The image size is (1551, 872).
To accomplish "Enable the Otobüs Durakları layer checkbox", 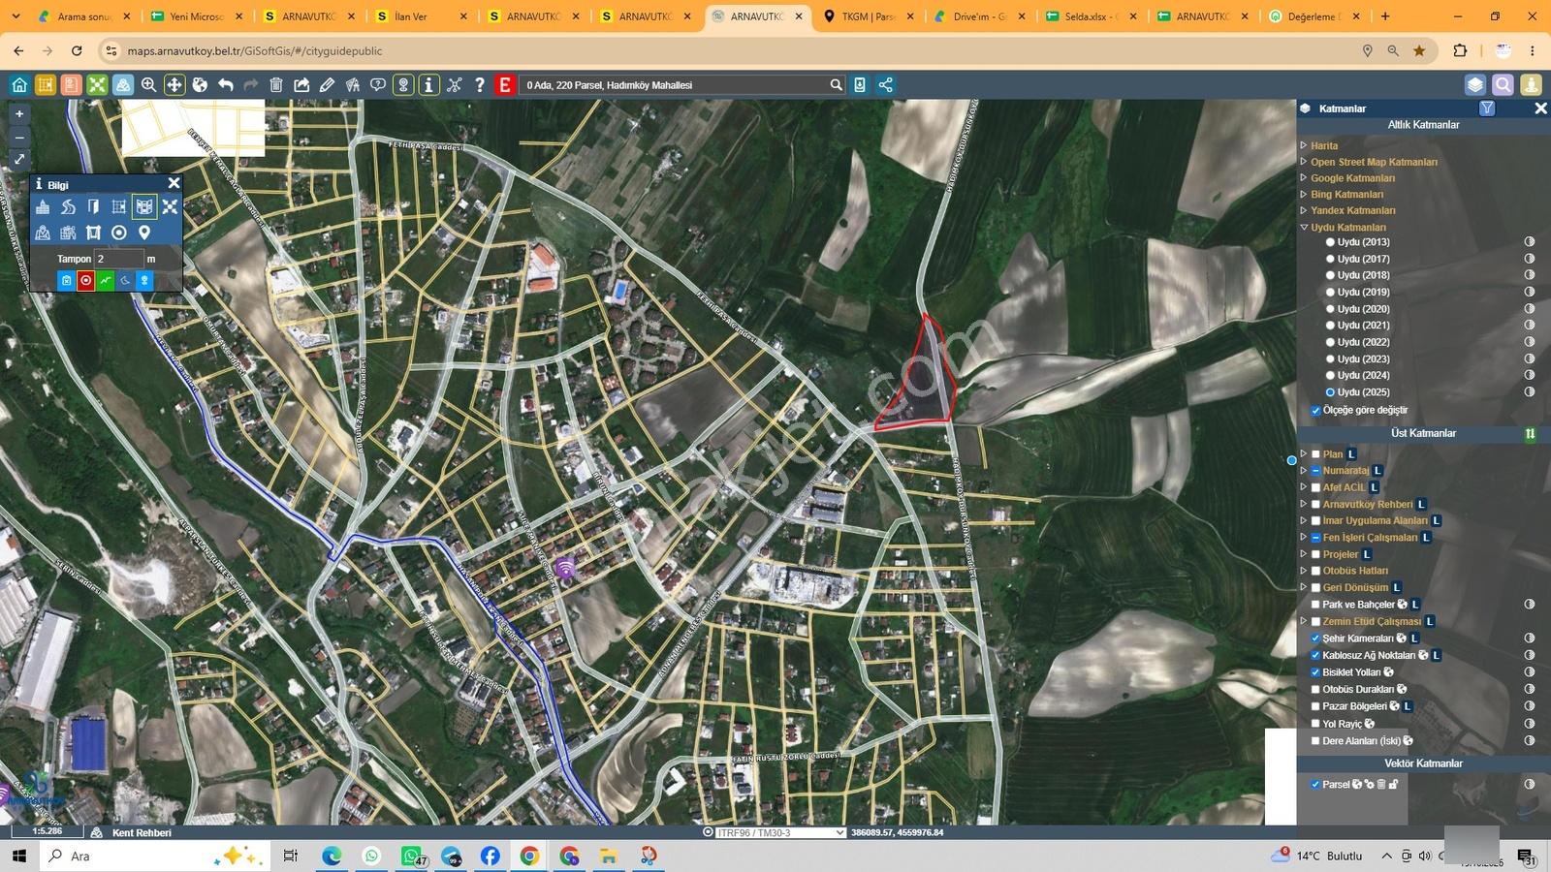I will pyautogui.click(x=1315, y=690).
